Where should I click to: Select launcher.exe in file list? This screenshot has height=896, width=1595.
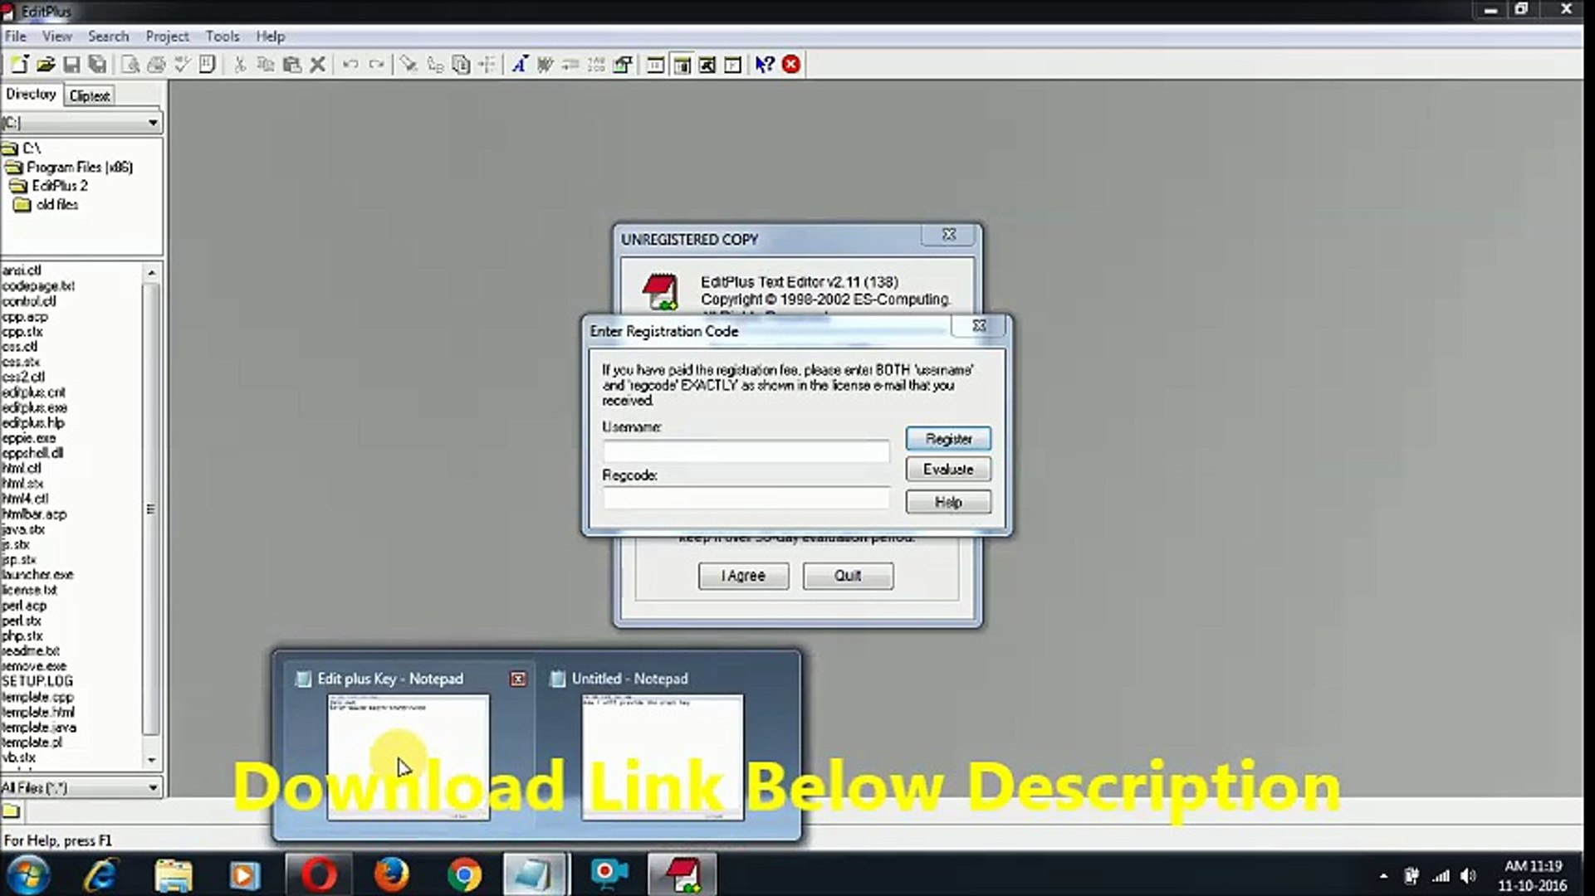(37, 575)
